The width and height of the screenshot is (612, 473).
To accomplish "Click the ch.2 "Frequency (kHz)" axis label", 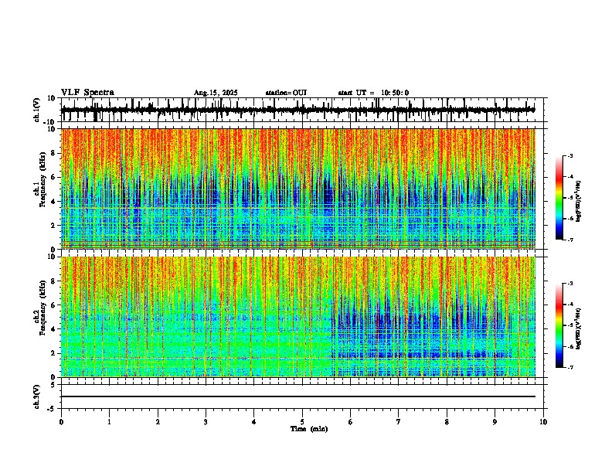I will tap(42, 308).
